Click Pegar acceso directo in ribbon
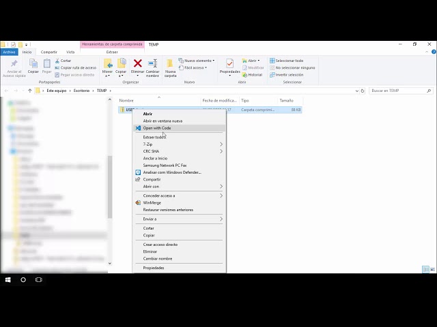 [74, 75]
